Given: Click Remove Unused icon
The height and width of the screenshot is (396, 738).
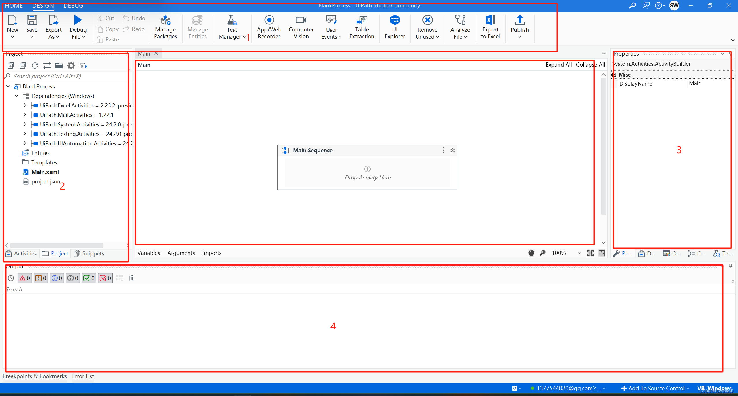Looking at the screenshot, I should pyautogui.click(x=428, y=20).
